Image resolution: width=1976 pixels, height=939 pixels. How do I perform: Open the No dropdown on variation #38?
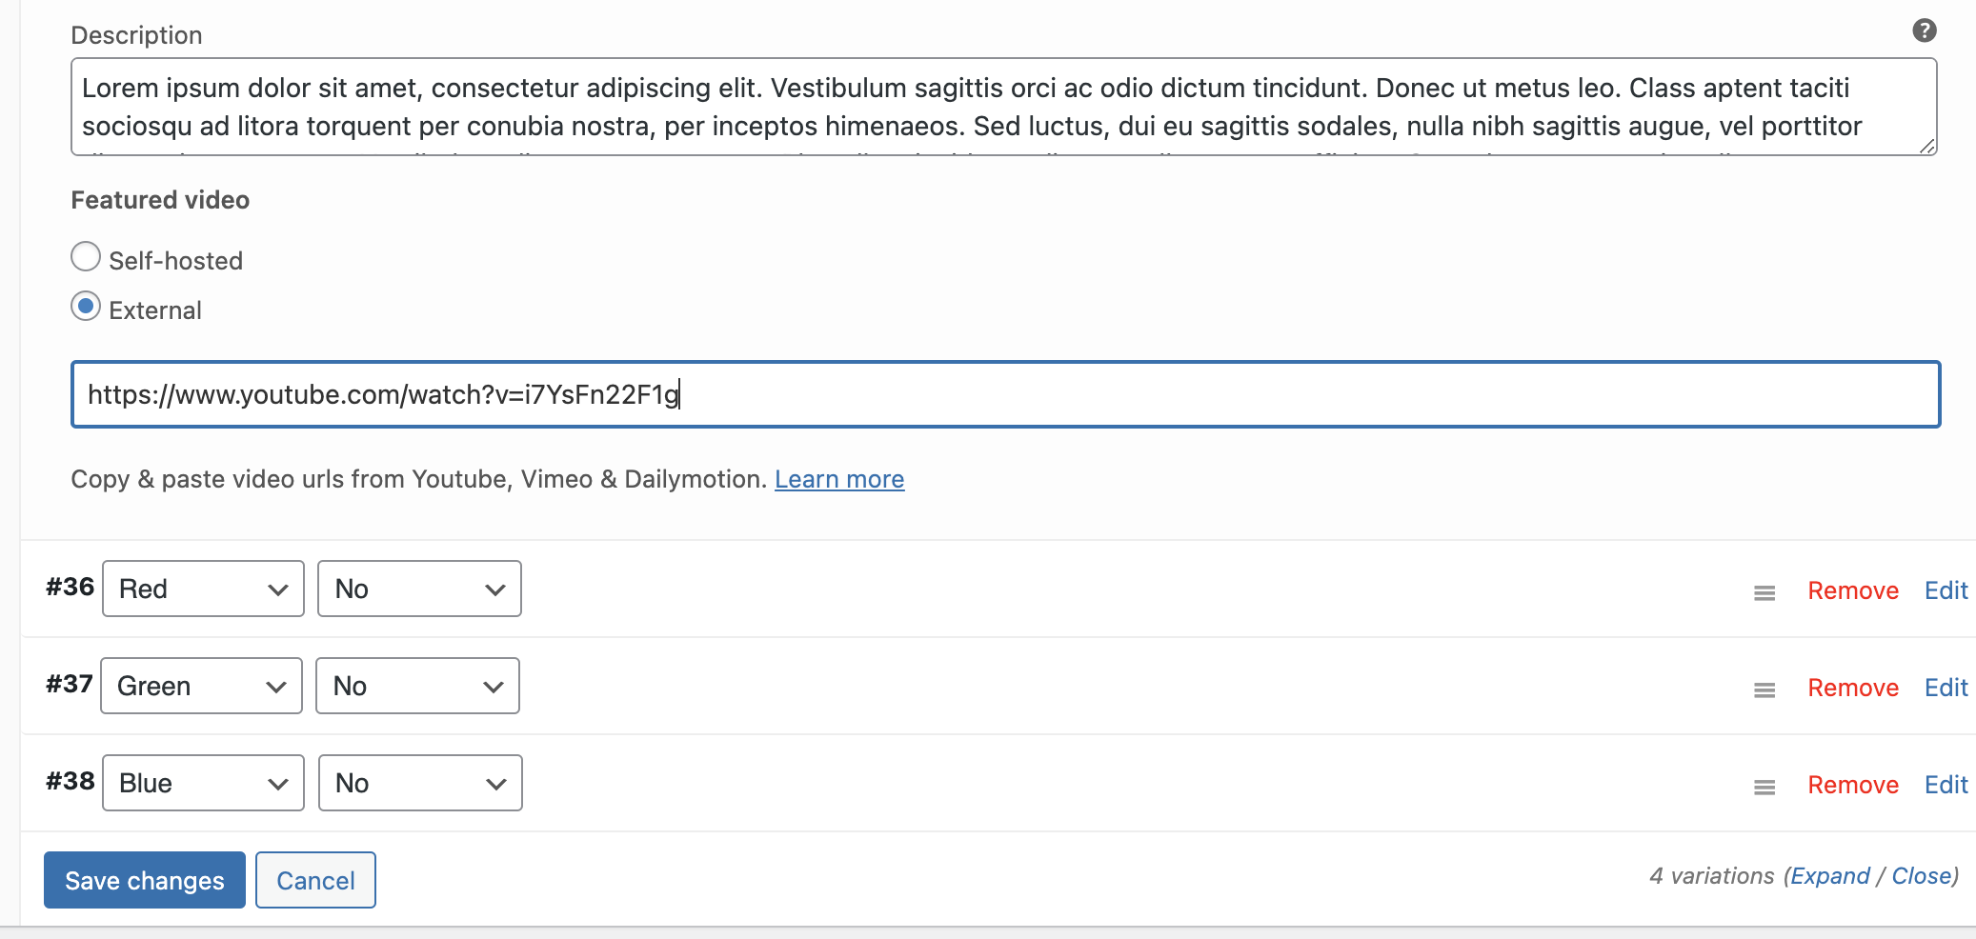click(420, 783)
